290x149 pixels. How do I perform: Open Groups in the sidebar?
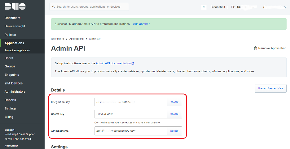click(x=10, y=66)
